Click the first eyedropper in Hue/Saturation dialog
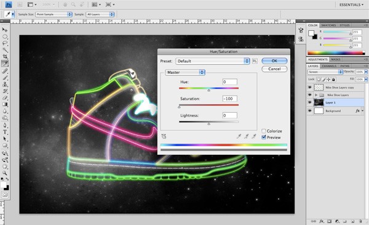 click(x=239, y=136)
